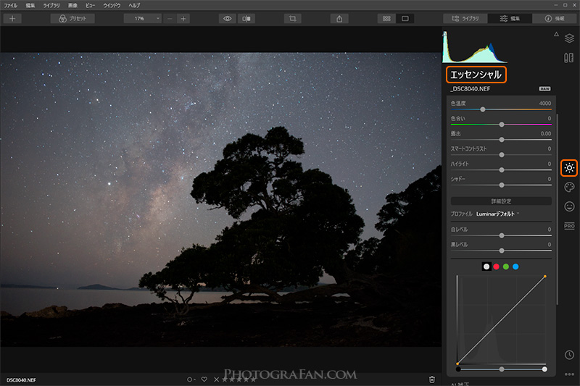Adjust the ハイライト highlights slider
The width and height of the screenshot is (580, 386).
pos(501,170)
